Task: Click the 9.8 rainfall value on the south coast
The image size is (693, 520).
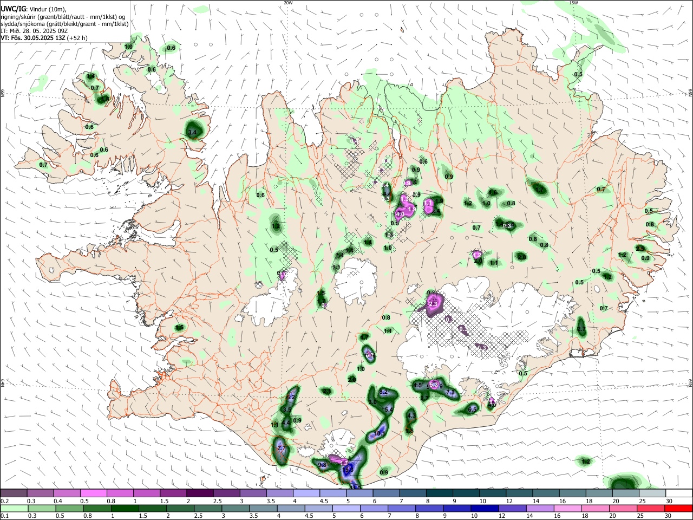Action: (322, 465)
